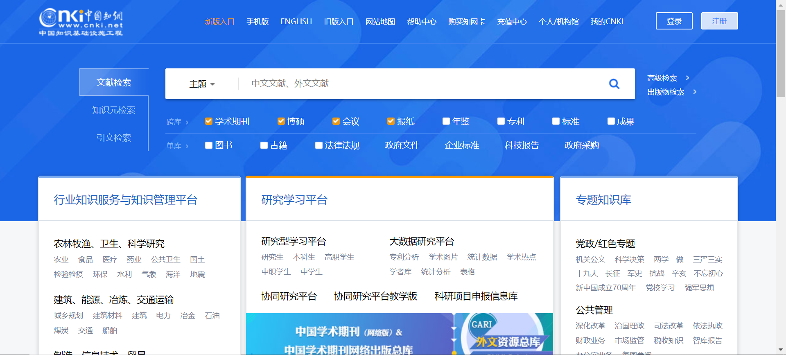The image size is (786, 355).
Task: Click the 中国学术期刊 banner image
Action: pyautogui.click(x=400, y=334)
